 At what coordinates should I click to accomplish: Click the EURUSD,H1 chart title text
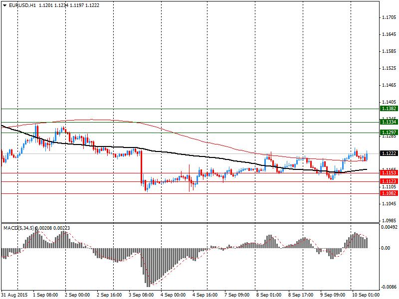pyautogui.click(x=22, y=5)
